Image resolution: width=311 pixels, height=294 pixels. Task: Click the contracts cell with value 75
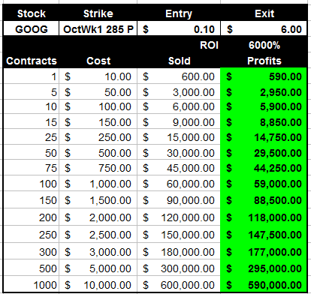[x=31, y=168]
